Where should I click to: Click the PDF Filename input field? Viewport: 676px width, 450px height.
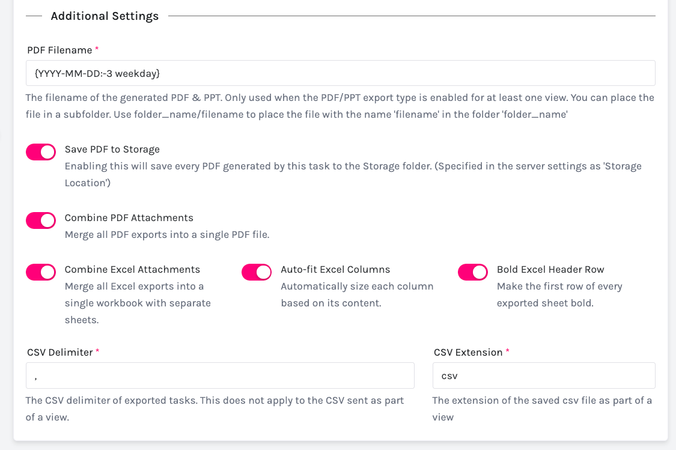(340, 73)
